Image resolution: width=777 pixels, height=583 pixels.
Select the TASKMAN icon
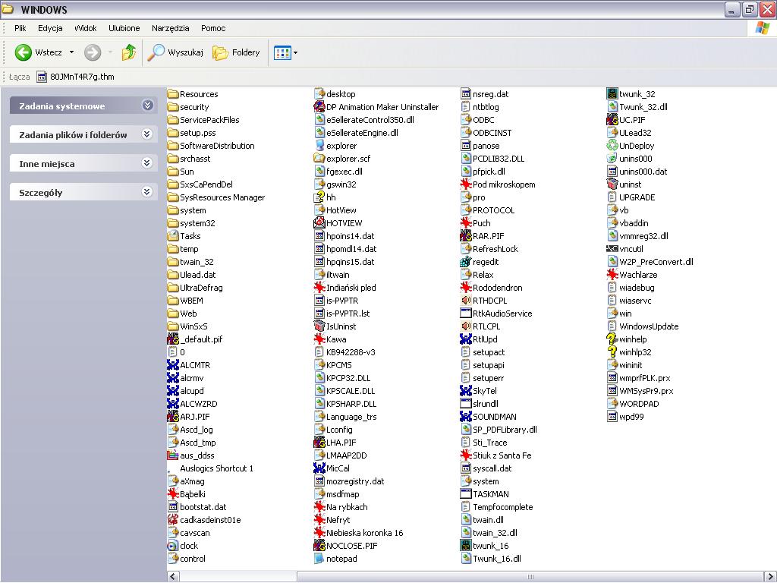pos(465,494)
